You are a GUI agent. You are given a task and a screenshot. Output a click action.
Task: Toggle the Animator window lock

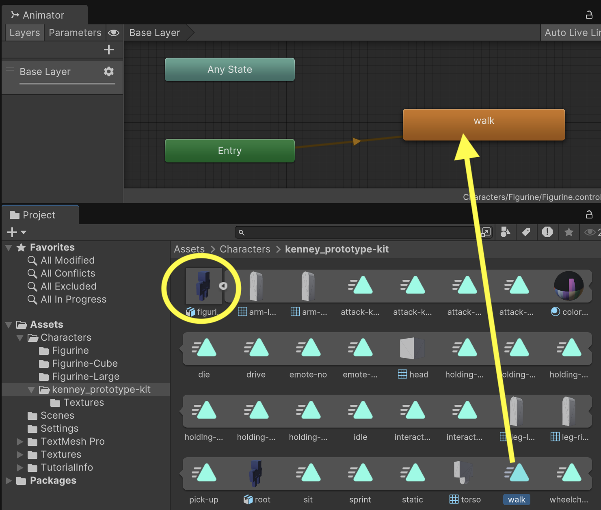tap(589, 15)
